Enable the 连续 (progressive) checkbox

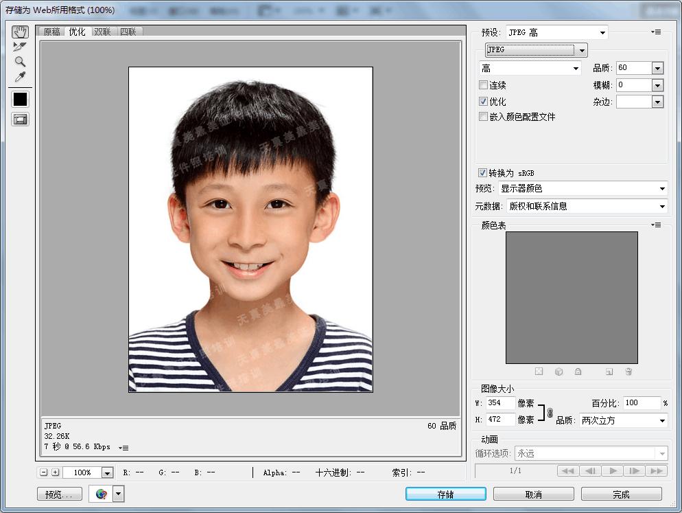483,84
